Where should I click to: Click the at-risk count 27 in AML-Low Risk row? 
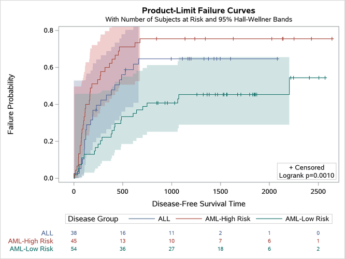(171, 249)
